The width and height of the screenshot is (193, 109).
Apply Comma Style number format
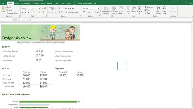91,12
